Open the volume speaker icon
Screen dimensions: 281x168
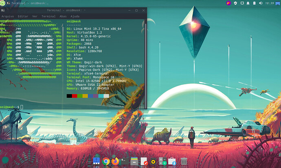pyautogui.click(x=261, y=3)
